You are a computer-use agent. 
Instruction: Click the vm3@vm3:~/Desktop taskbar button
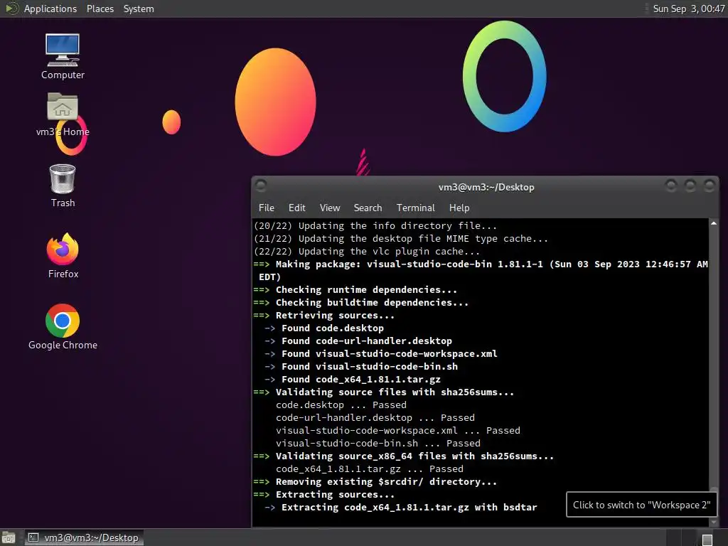[x=84, y=537]
